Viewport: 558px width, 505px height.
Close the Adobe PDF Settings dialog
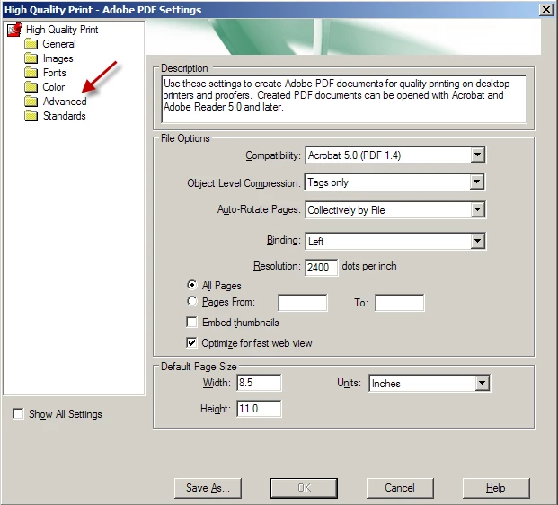point(546,10)
